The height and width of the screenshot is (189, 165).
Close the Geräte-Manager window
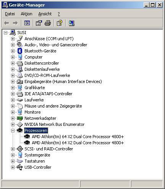pyautogui.click(x=160, y=5)
